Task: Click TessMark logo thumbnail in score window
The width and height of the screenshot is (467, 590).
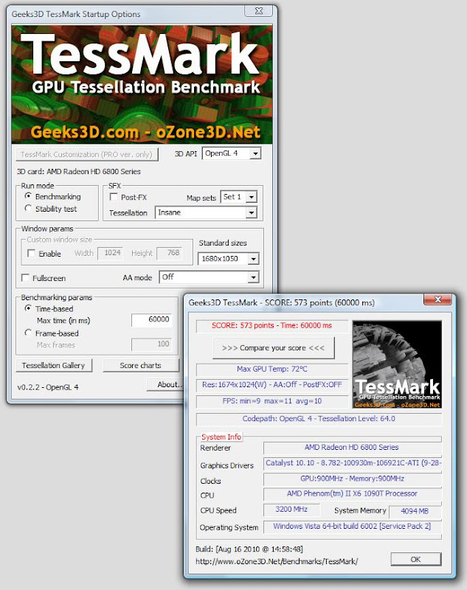Action: click(x=397, y=364)
